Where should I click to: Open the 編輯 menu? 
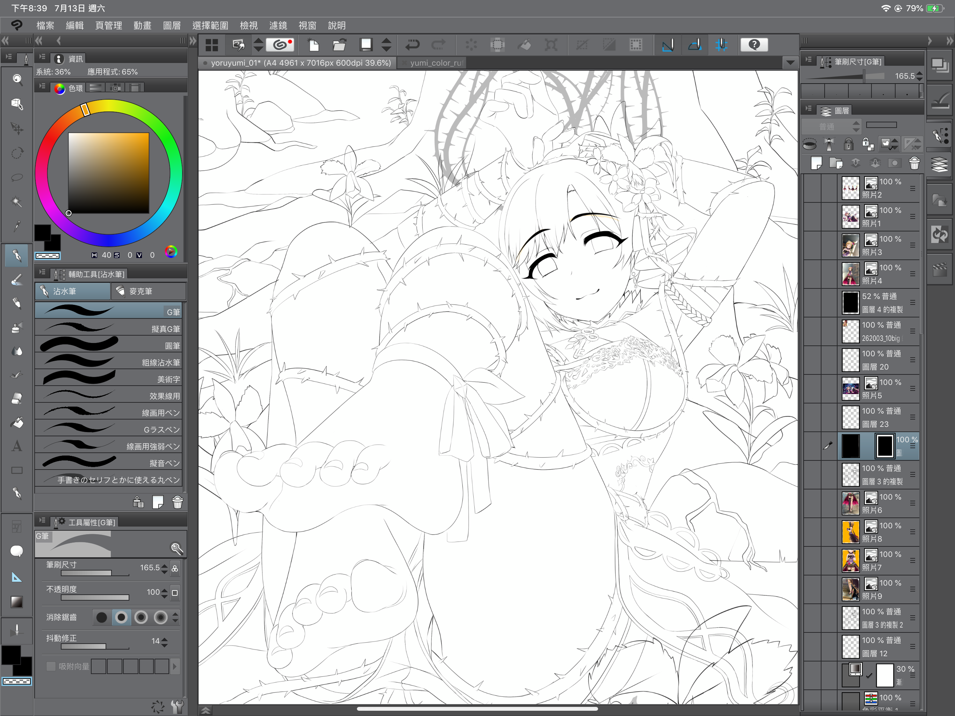click(x=75, y=26)
